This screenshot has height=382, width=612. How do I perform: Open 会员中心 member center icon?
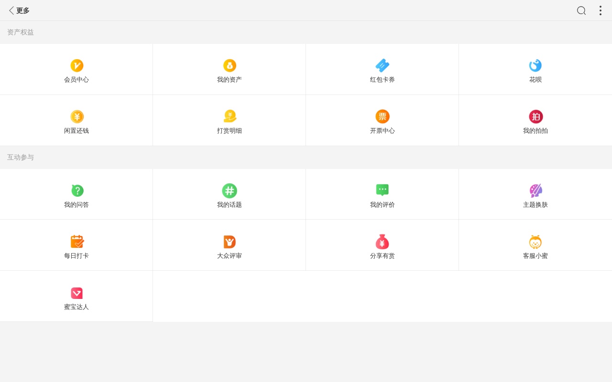(x=76, y=65)
